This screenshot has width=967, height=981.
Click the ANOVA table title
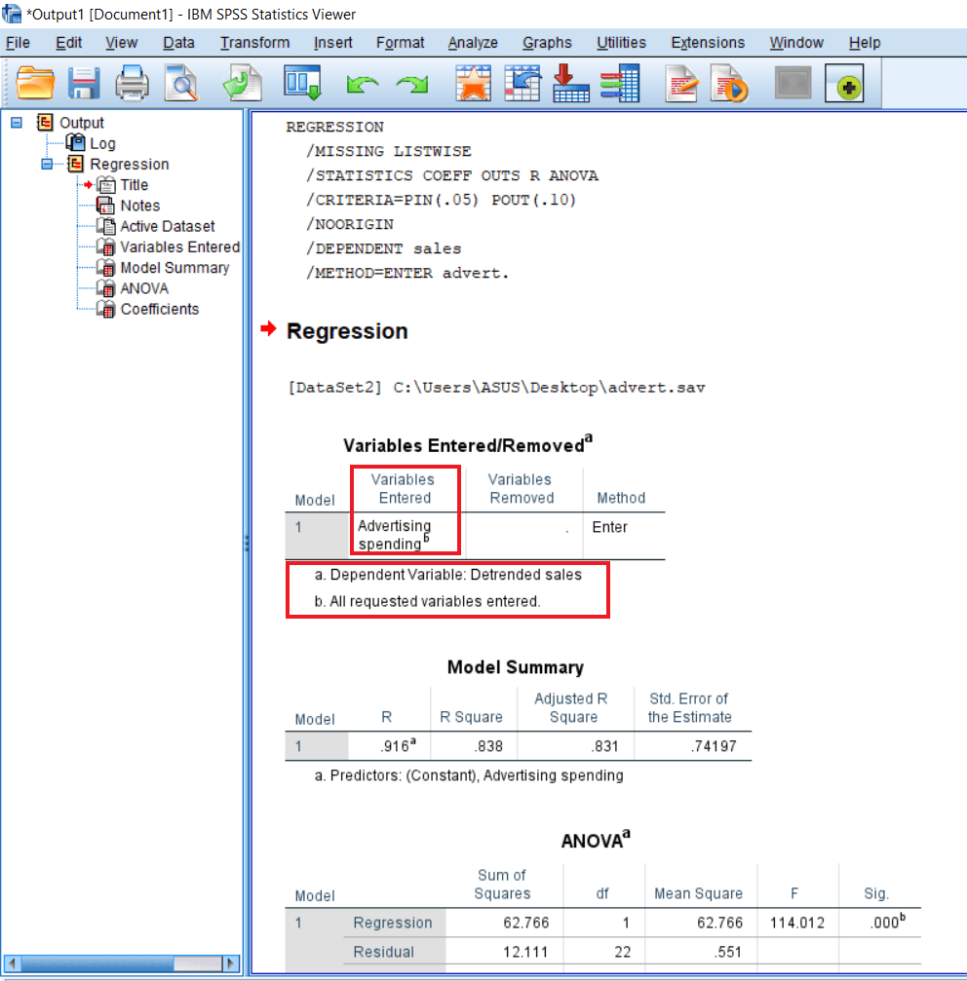point(596,841)
